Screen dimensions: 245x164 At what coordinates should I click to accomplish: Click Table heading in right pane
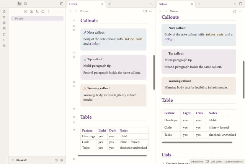coord(167,100)
